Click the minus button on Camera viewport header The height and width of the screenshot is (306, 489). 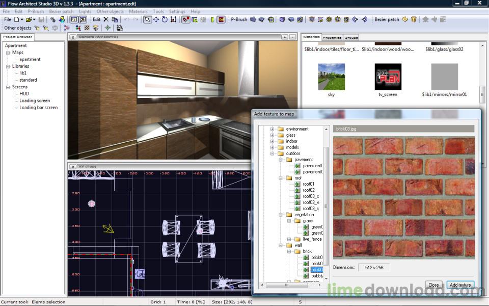[x=292, y=37]
